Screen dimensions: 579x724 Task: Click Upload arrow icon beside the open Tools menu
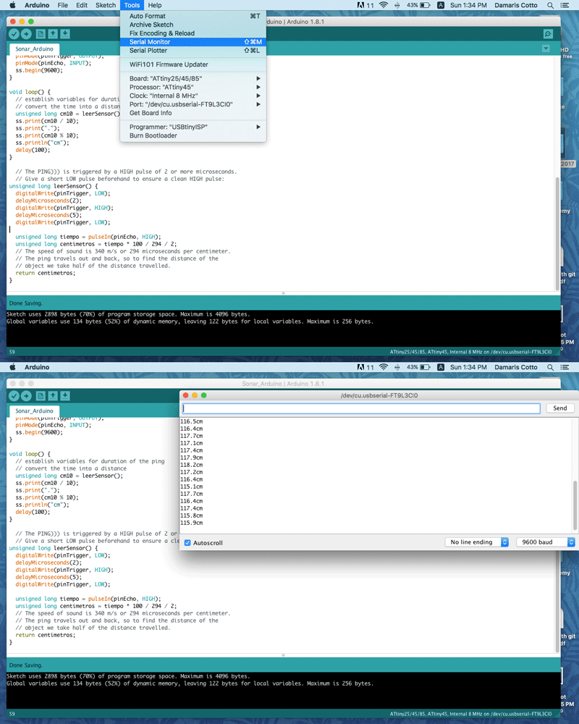[x=26, y=34]
